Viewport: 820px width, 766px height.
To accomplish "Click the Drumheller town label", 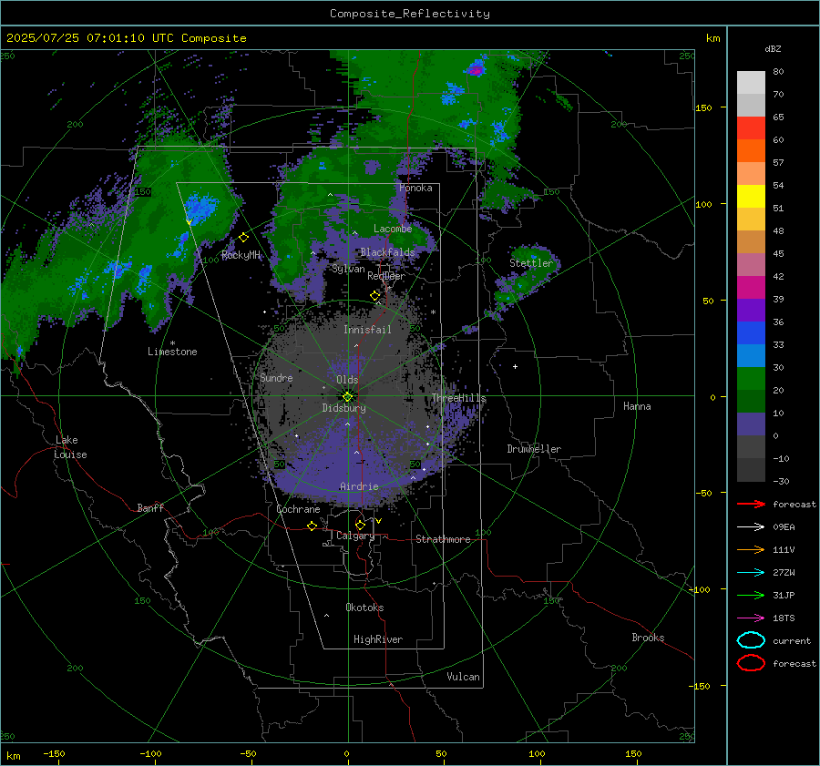I will click(x=534, y=449).
